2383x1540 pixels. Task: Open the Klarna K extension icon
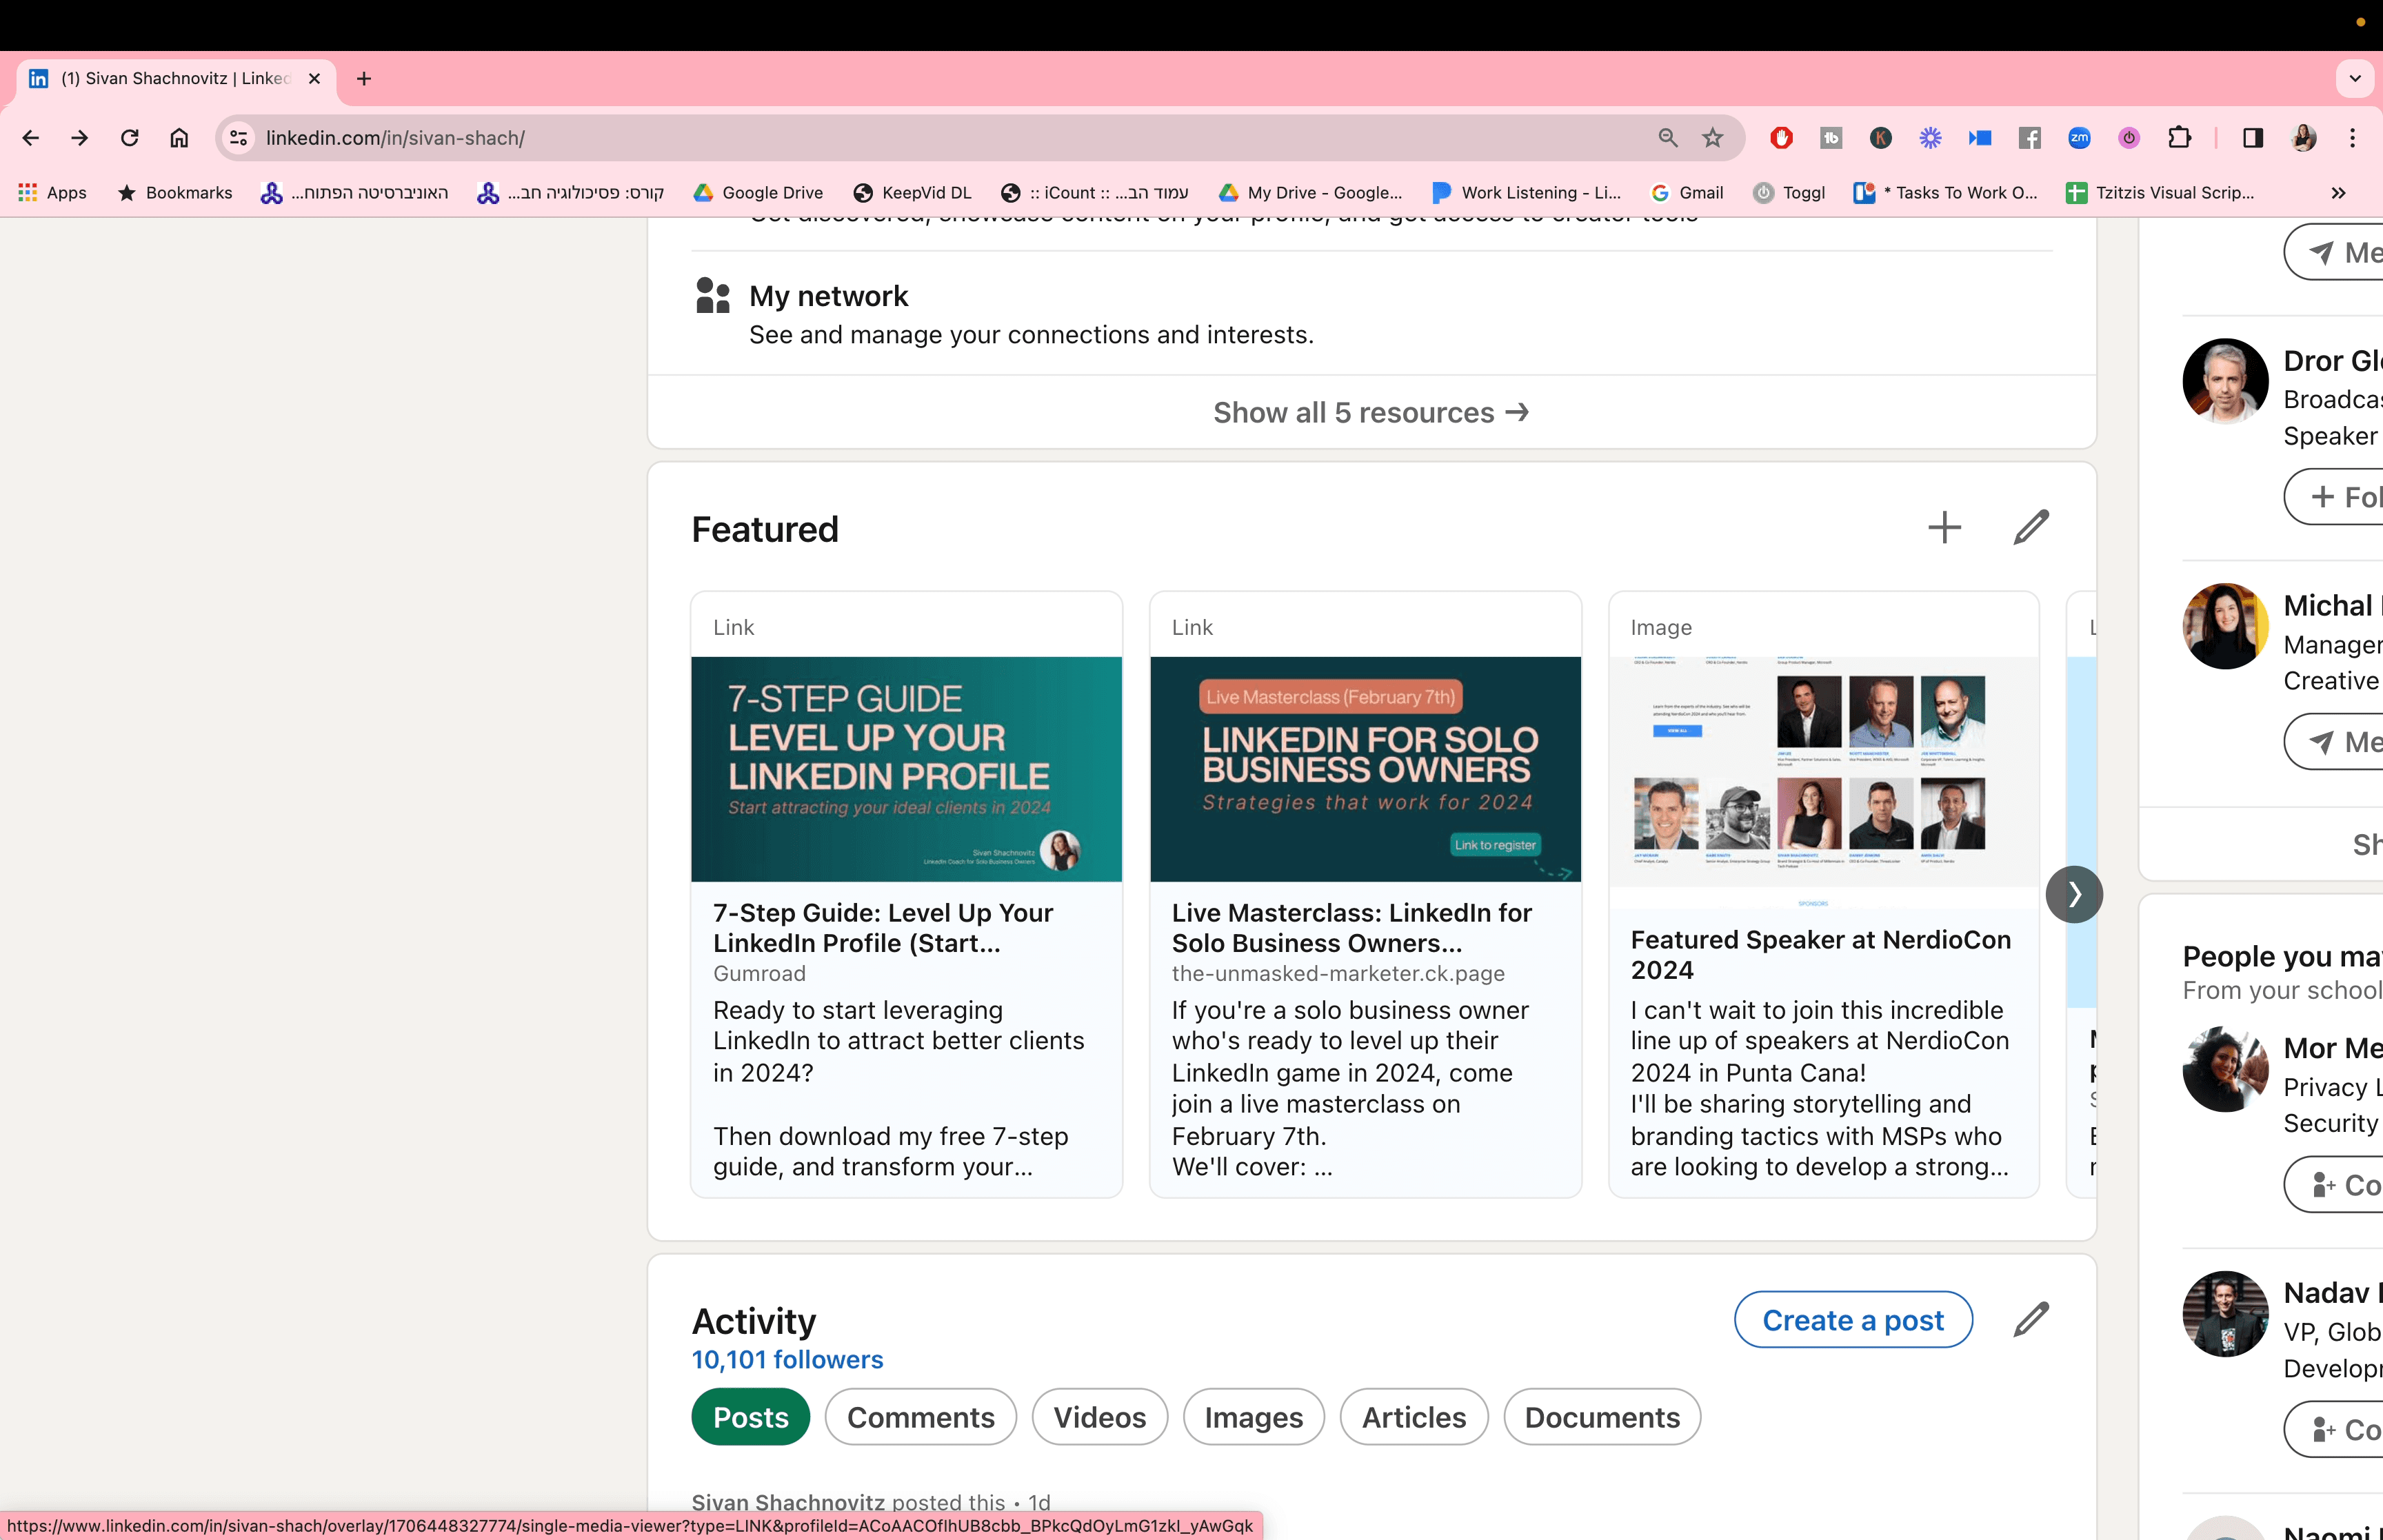coord(1880,138)
